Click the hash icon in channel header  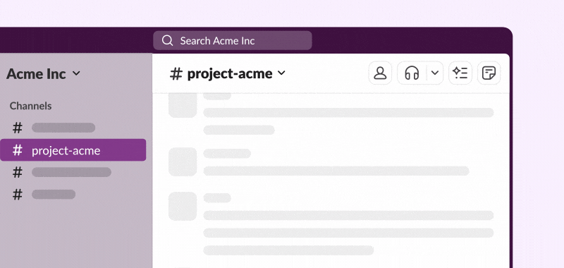(176, 74)
